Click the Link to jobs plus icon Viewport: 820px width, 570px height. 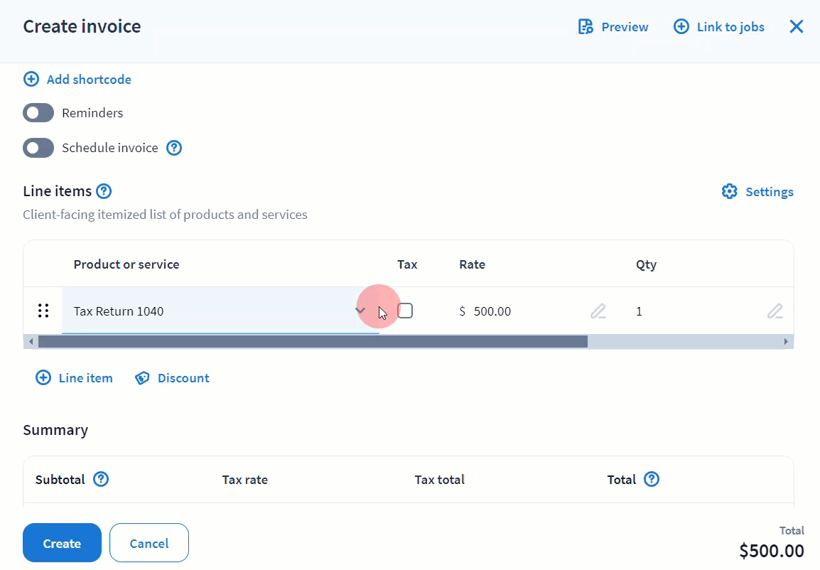[681, 27]
